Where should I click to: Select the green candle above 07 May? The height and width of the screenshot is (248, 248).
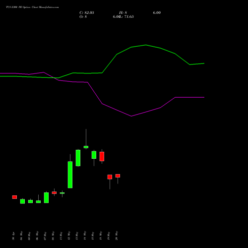pos(46,197)
